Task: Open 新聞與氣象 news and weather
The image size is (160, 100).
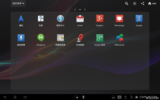Action: tap(60, 40)
